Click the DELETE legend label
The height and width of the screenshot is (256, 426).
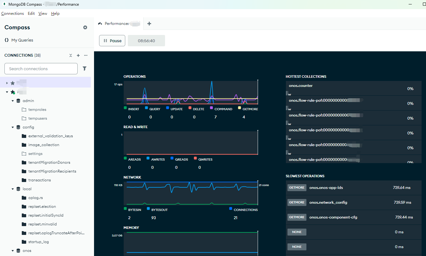click(x=198, y=109)
